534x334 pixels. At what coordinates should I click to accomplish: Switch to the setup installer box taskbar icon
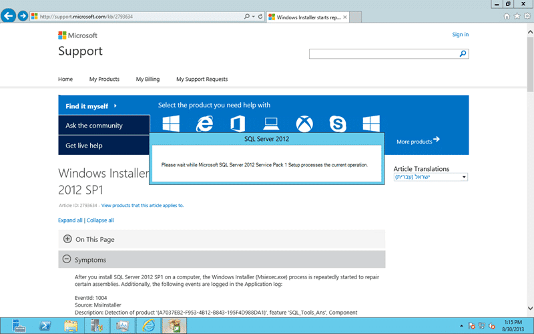174,326
